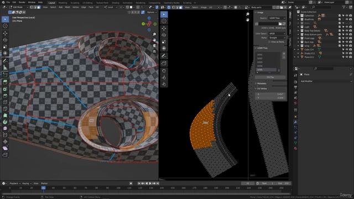
Task: Select the Move tool in 3D viewport toolbar
Action: click(5, 33)
